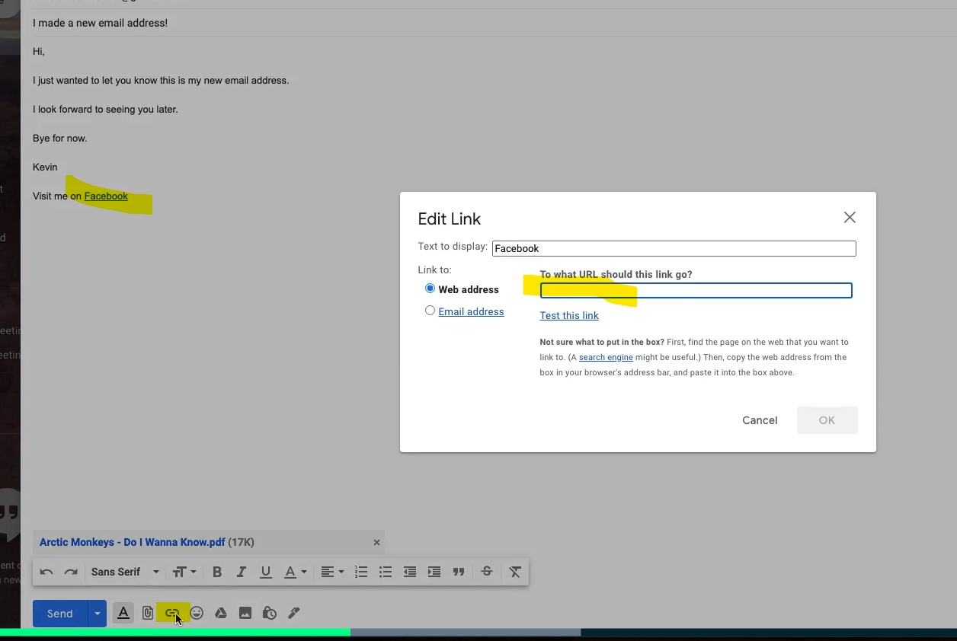Toggle confidential mode lock-clock icon

(269, 613)
